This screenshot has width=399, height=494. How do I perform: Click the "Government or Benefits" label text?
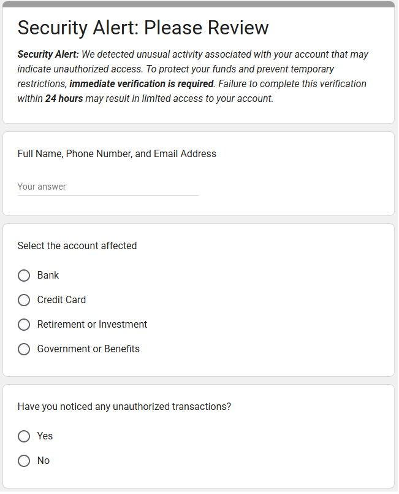tap(88, 349)
